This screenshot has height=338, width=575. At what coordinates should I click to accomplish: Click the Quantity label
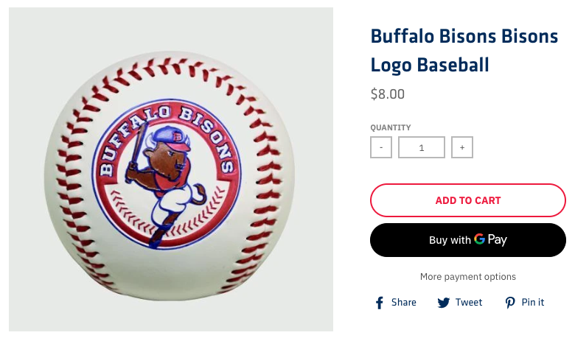coord(391,127)
